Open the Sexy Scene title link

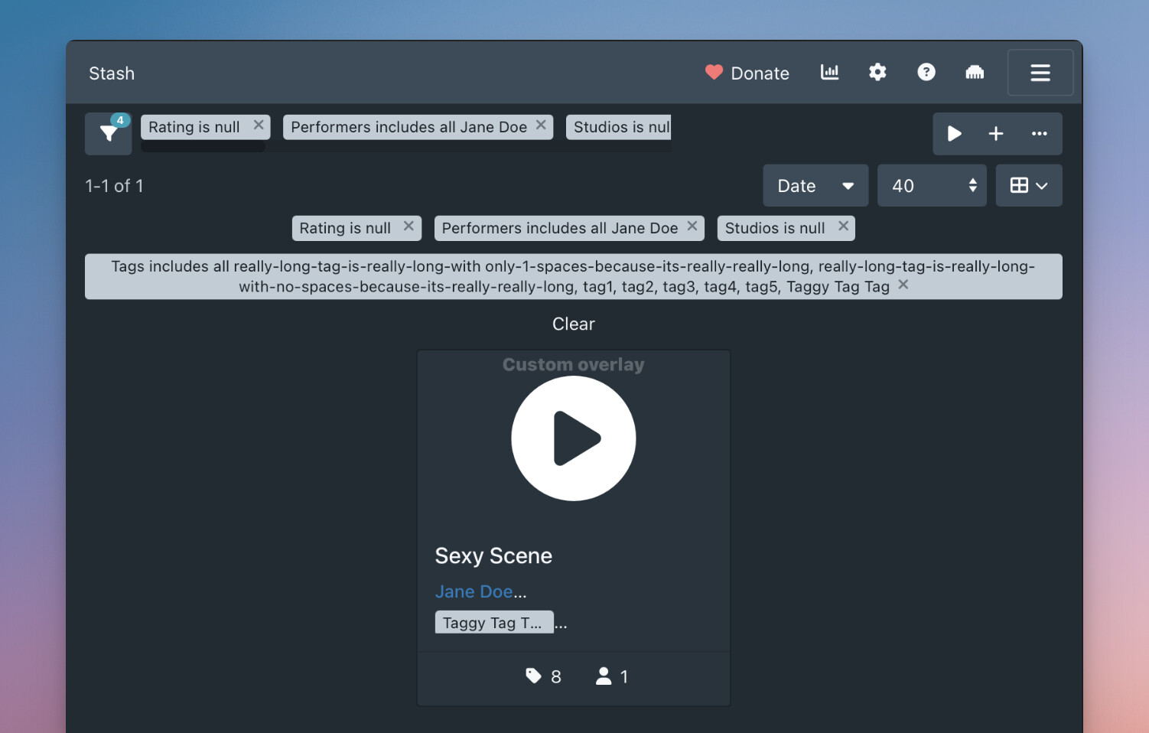click(493, 555)
